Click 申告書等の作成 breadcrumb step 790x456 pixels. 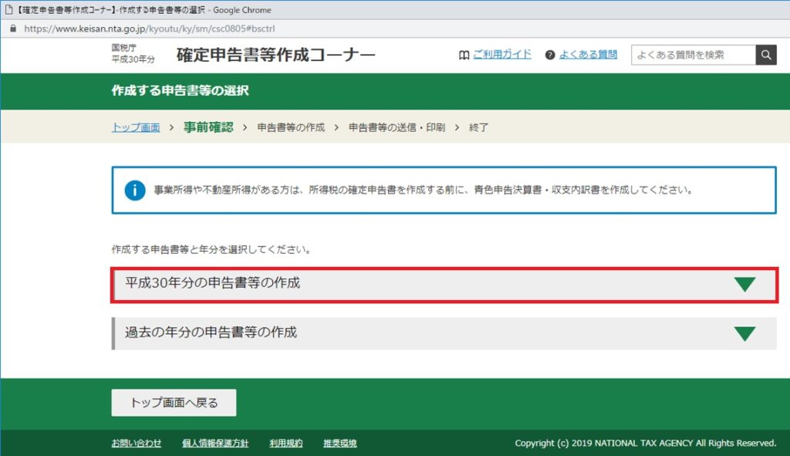pos(291,127)
